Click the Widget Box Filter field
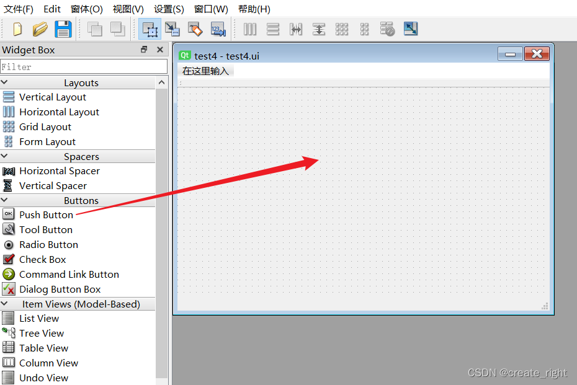The image size is (577, 385). coord(84,66)
